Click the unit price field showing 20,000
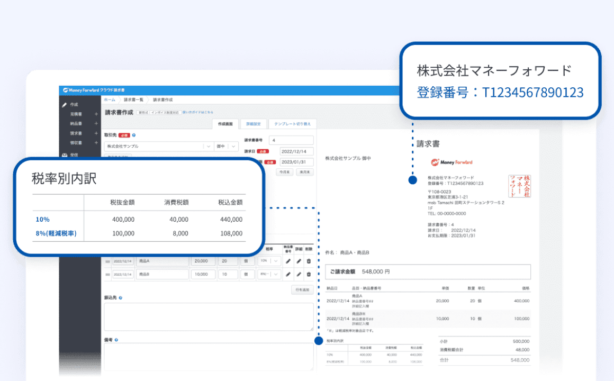 pyautogui.click(x=203, y=261)
